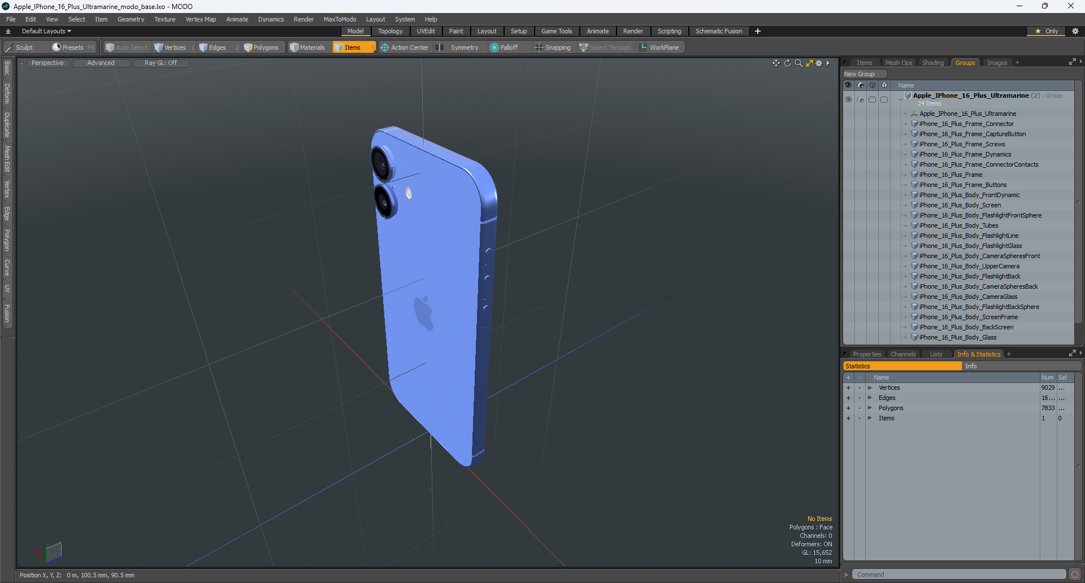Open the Advanced shading style dropdown
The height and width of the screenshot is (583, 1085).
pyautogui.click(x=101, y=63)
